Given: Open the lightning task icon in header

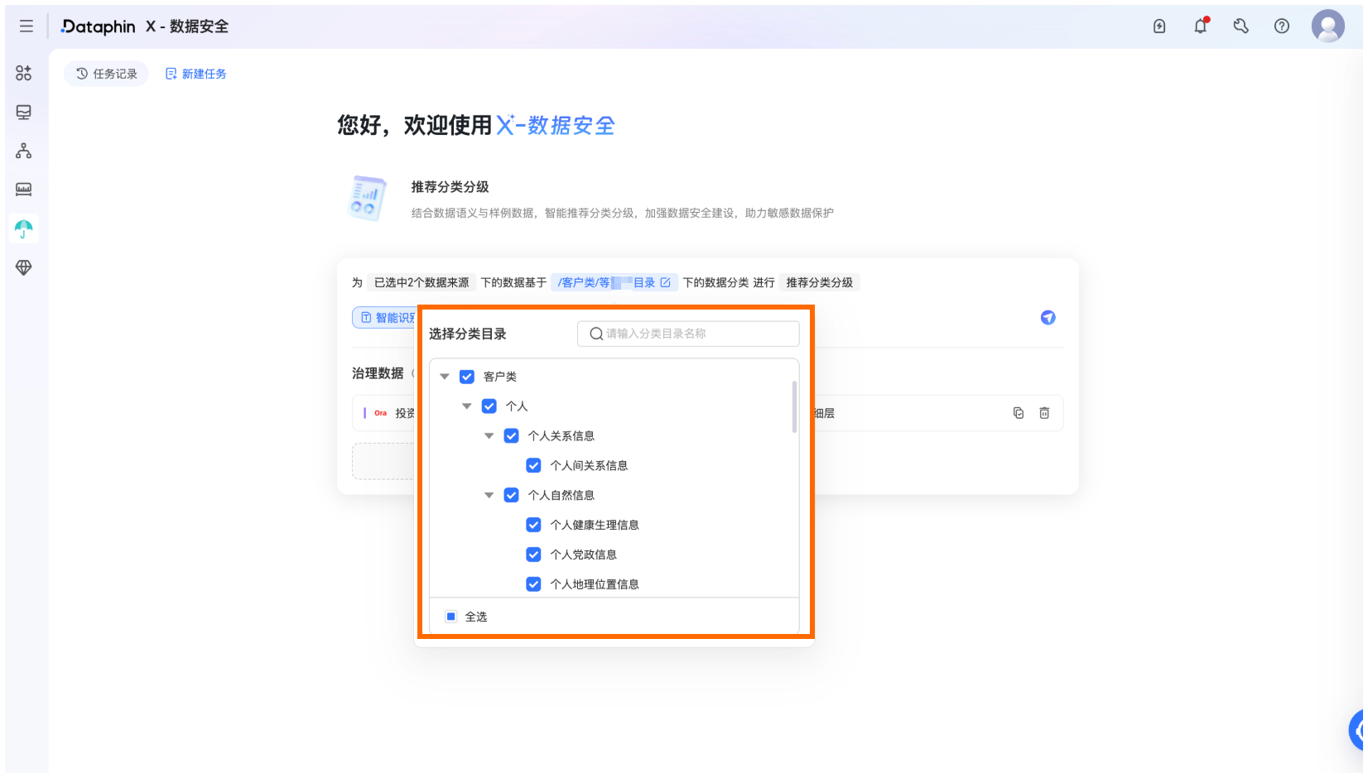Looking at the screenshot, I should click(x=1159, y=26).
